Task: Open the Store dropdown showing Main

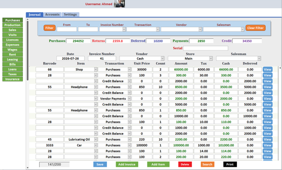Action: tap(211, 58)
